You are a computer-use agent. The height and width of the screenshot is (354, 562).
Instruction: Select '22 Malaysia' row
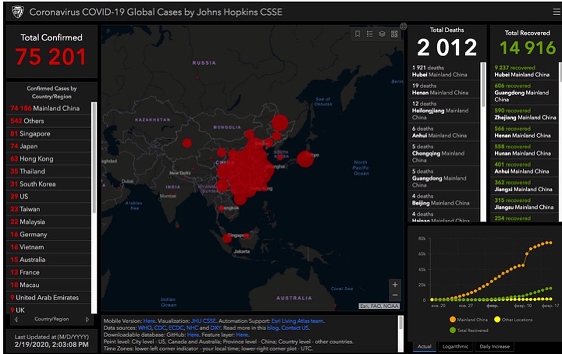tap(49, 222)
